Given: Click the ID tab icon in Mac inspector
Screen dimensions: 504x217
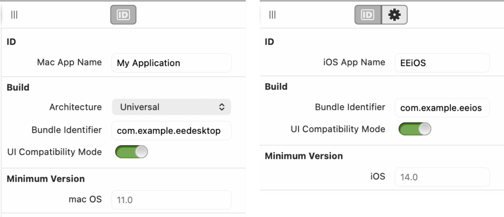Looking at the screenshot, I should point(123,15).
